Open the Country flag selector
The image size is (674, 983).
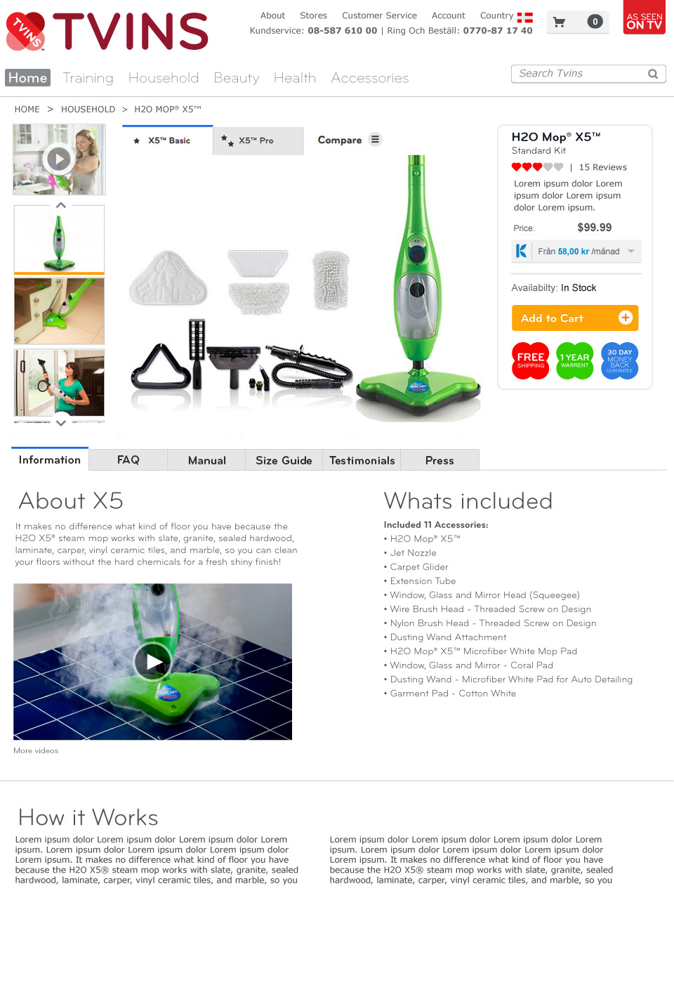click(525, 17)
